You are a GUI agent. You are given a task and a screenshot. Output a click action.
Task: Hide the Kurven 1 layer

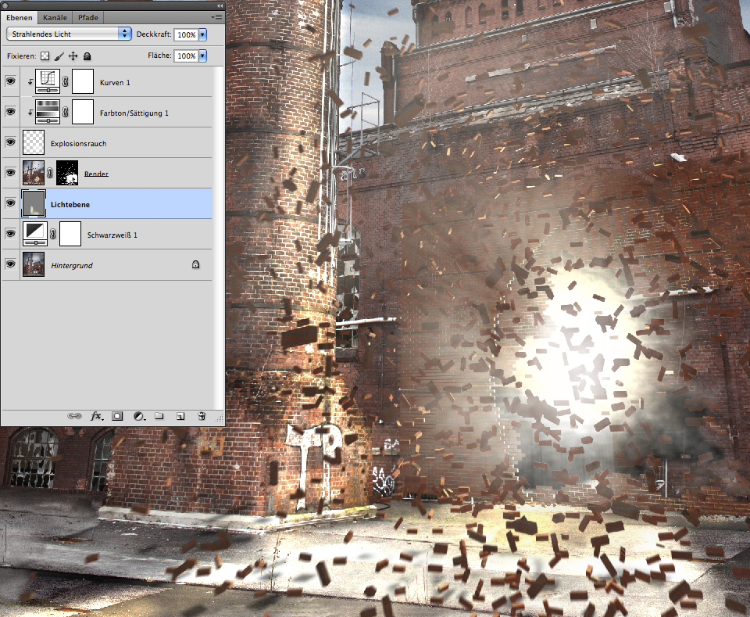click(10, 81)
